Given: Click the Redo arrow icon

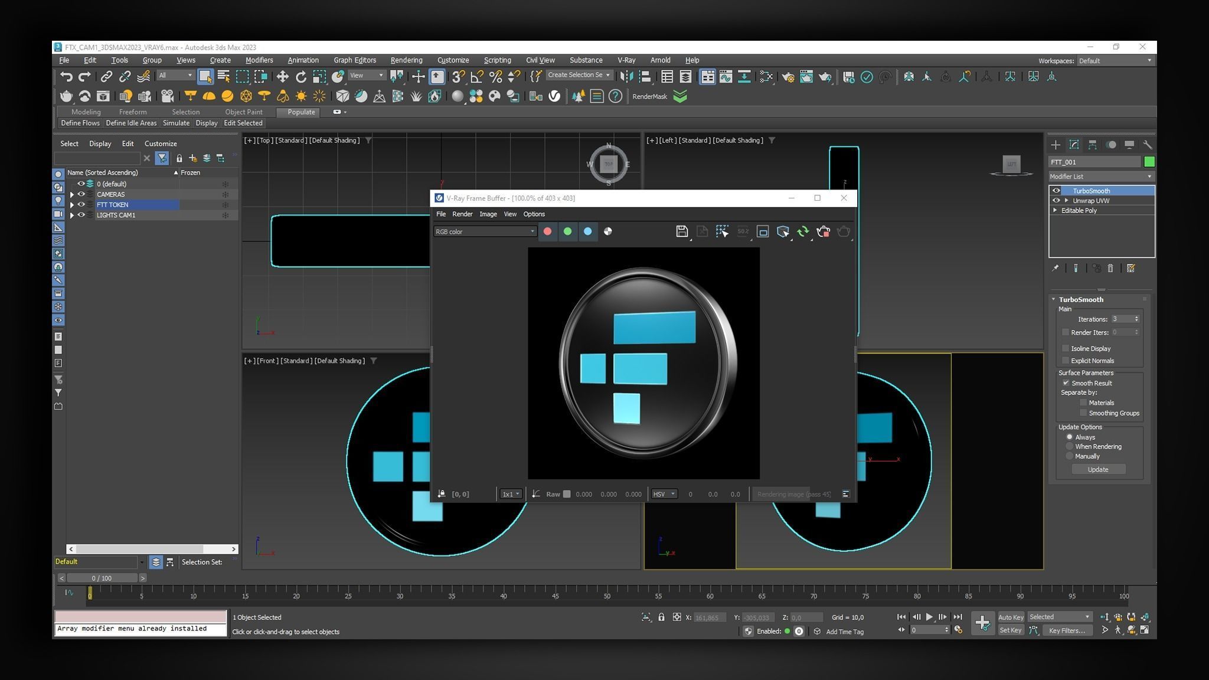Looking at the screenshot, I should click(x=84, y=77).
